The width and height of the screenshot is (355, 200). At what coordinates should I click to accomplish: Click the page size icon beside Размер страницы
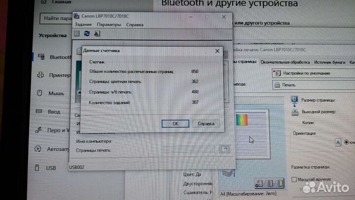pyautogui.click(x=294, y=99)
